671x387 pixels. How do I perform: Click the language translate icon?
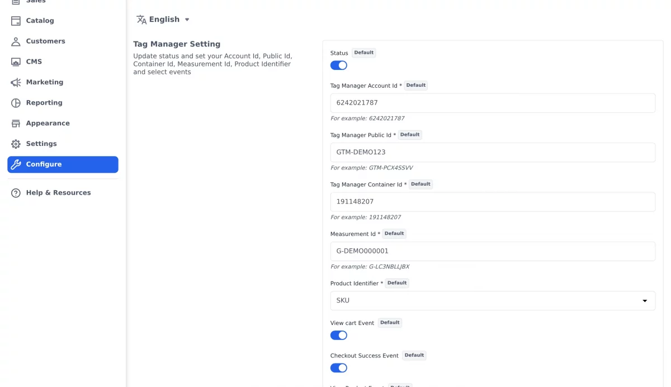141,20
